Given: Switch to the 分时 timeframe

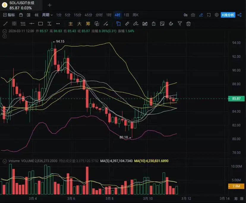Looking at the screenshot, I should (x=99, y=15).
